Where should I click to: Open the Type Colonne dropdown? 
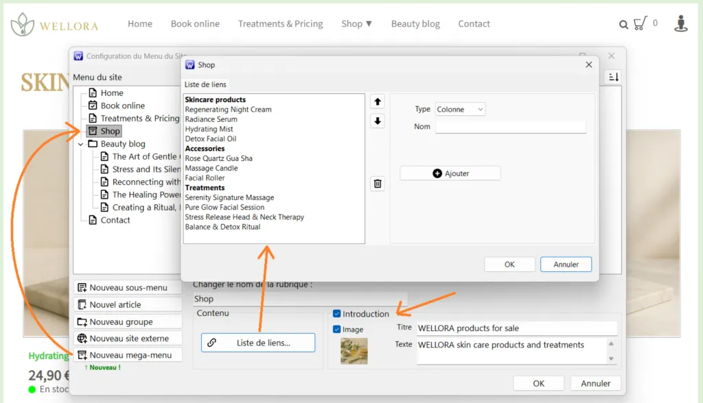pos(460,109)
